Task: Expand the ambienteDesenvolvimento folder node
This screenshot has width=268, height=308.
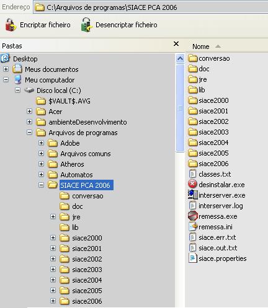Action: coord(30,121)
